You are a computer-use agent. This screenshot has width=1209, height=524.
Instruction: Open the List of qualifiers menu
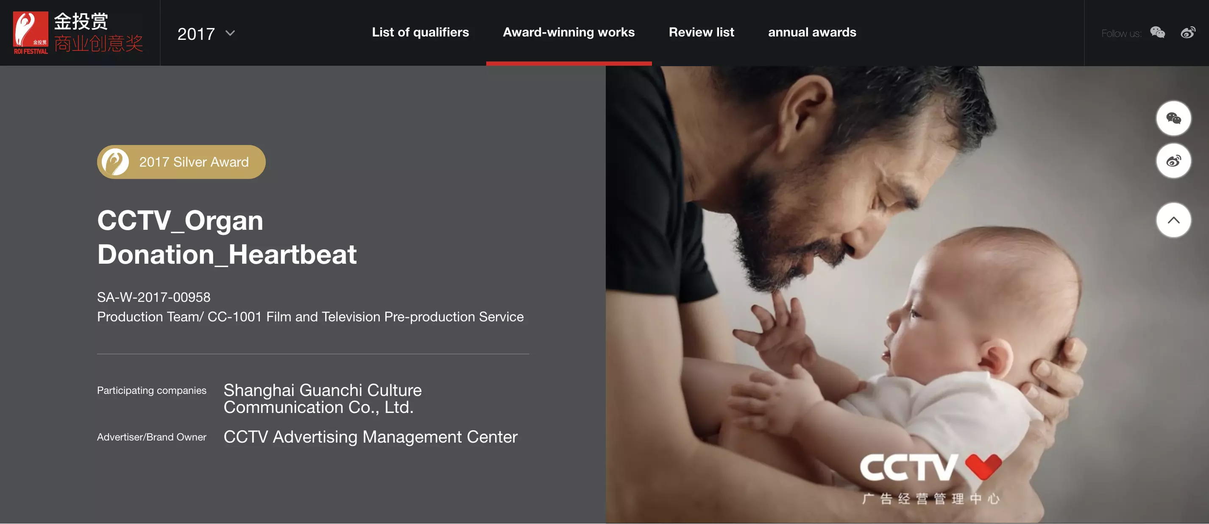click(420, 32)
